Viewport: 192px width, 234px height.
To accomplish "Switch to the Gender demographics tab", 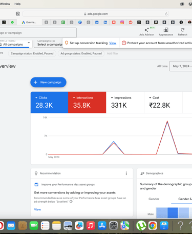I will [x=154, y=199].
